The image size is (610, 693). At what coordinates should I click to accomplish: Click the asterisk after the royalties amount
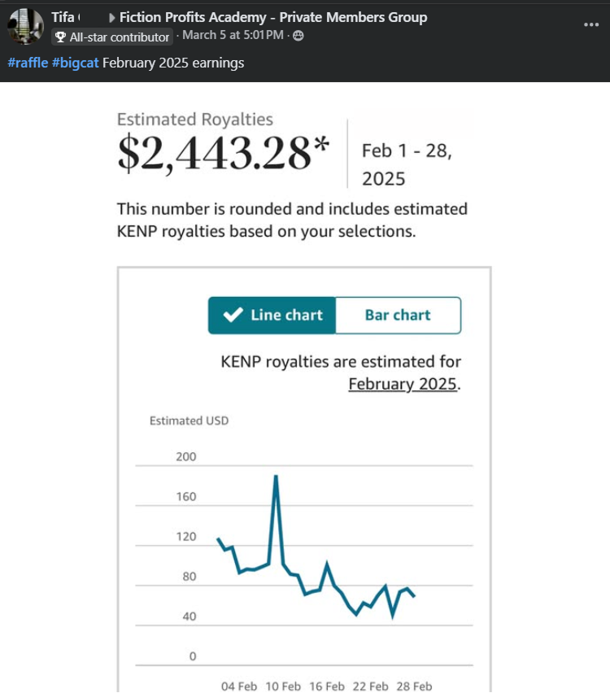pos(322,148)
